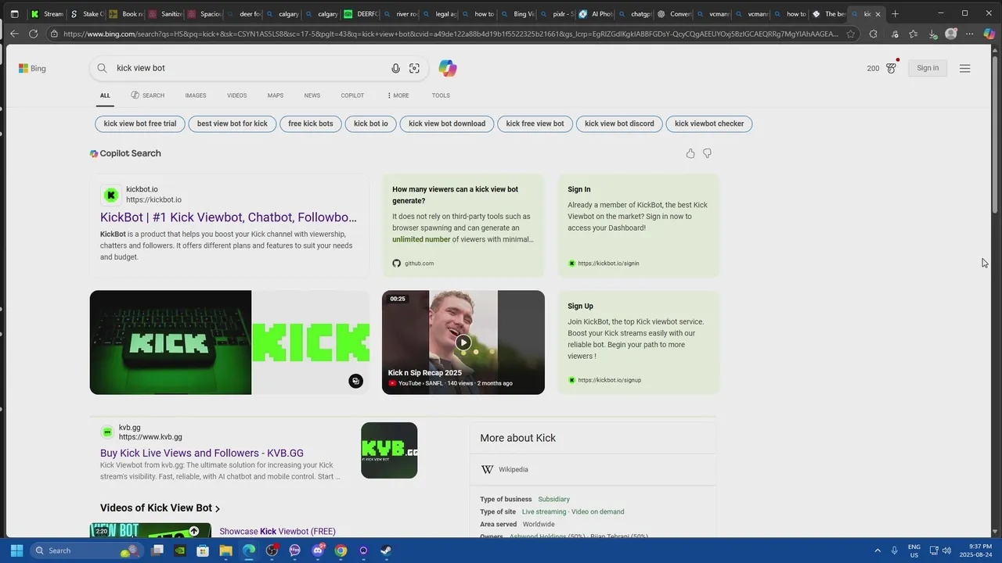Click the browser profile avatar
This screenshot has height=563, width=1002.
951,34
